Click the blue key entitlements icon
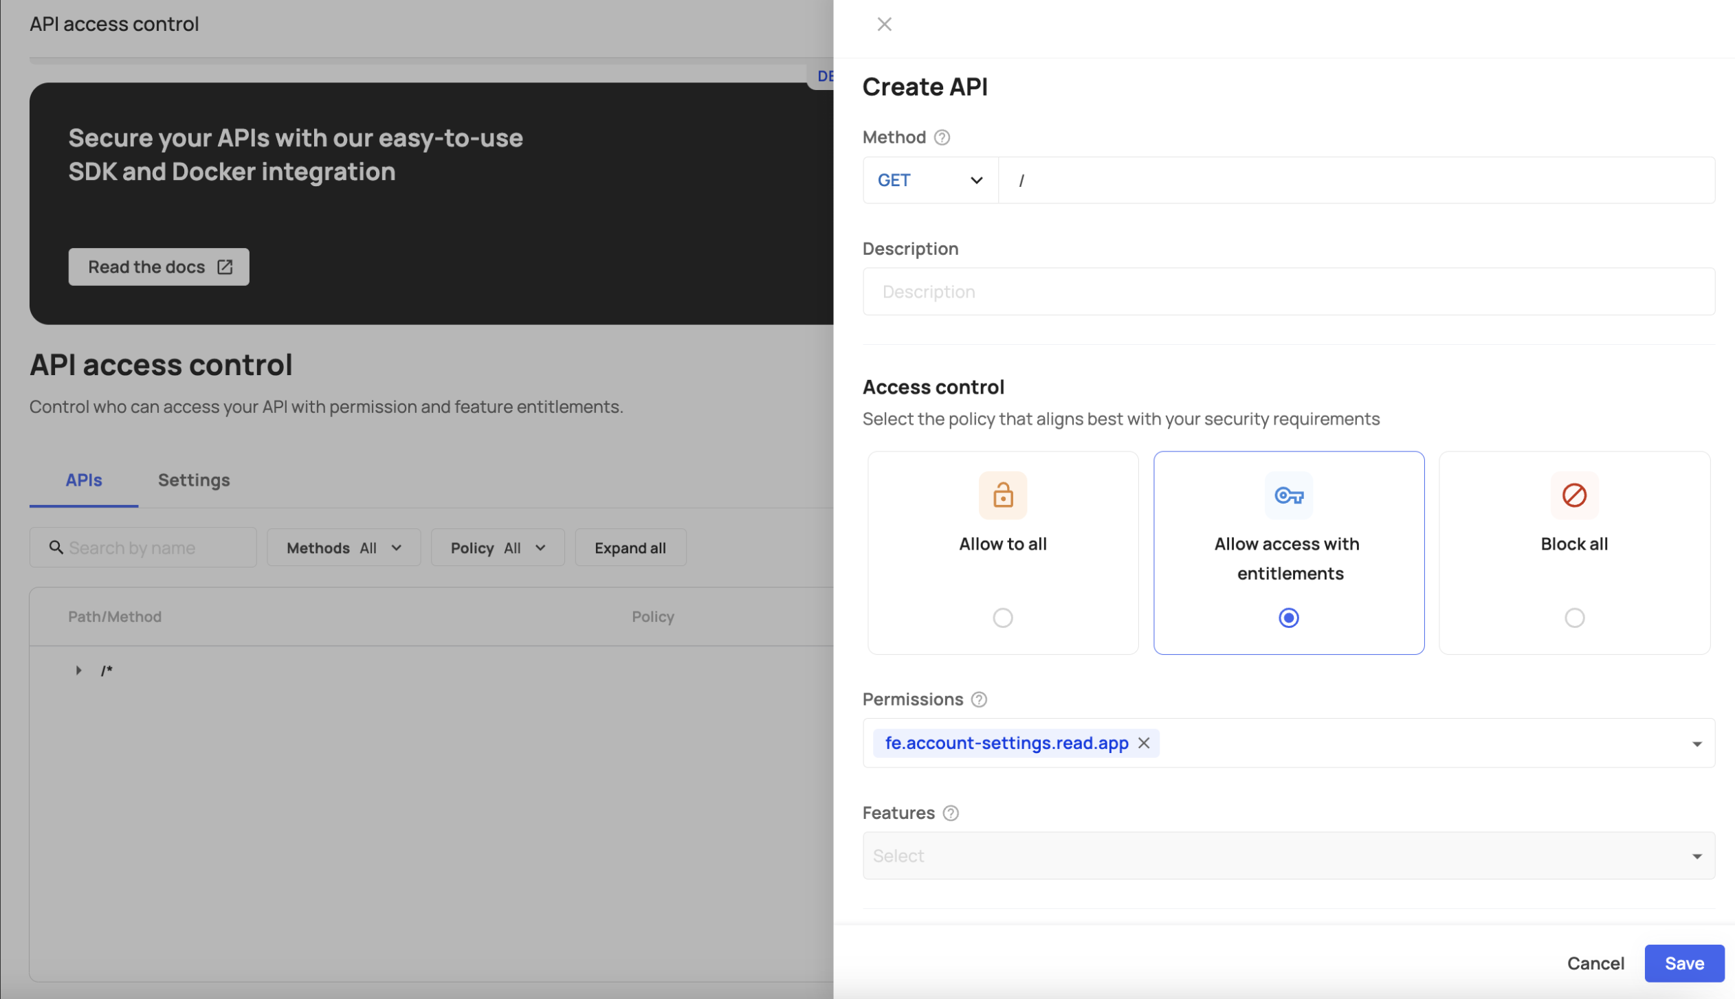 pyautogui.click(x=1288, y=495)
